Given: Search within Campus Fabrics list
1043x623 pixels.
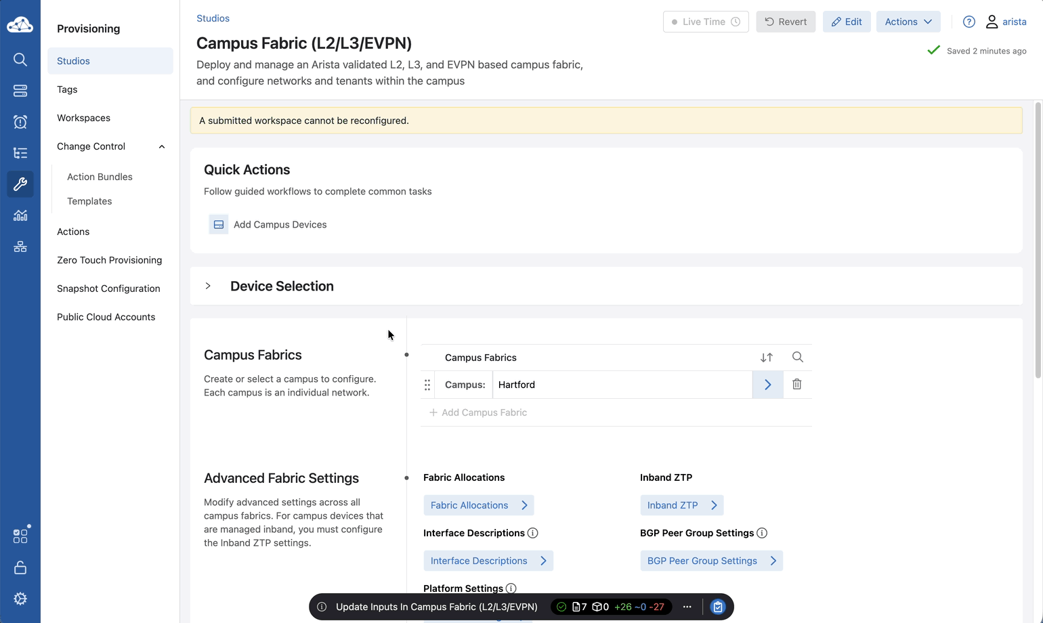Looking at the screenshot, I should pos(798,358).
